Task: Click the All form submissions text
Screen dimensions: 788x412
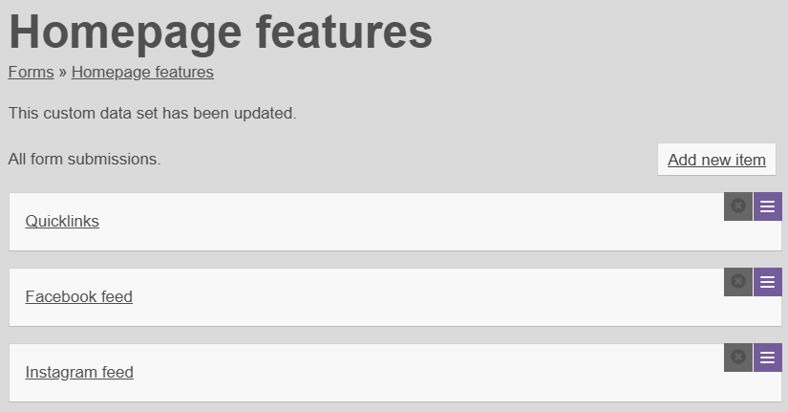Action: tap(84, 159)
